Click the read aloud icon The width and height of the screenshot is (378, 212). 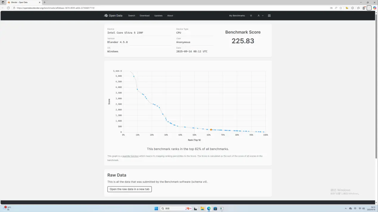[x=336, y=8]
